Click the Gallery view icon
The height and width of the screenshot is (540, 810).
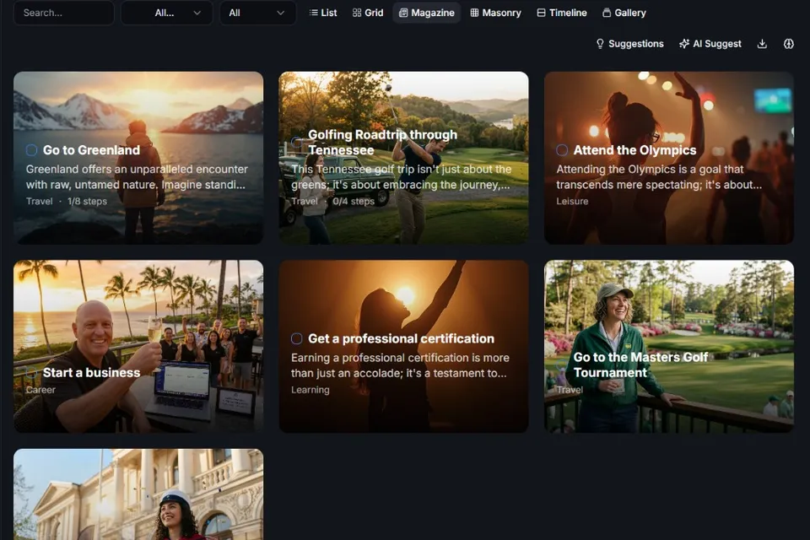pyautogui.click(x=607, y=13)
